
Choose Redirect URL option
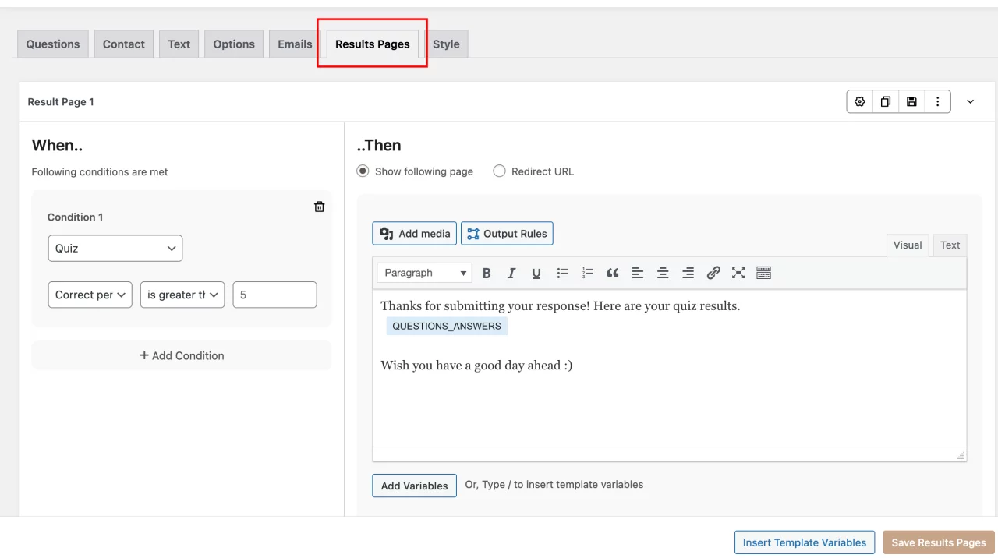(x=499, y=171)
